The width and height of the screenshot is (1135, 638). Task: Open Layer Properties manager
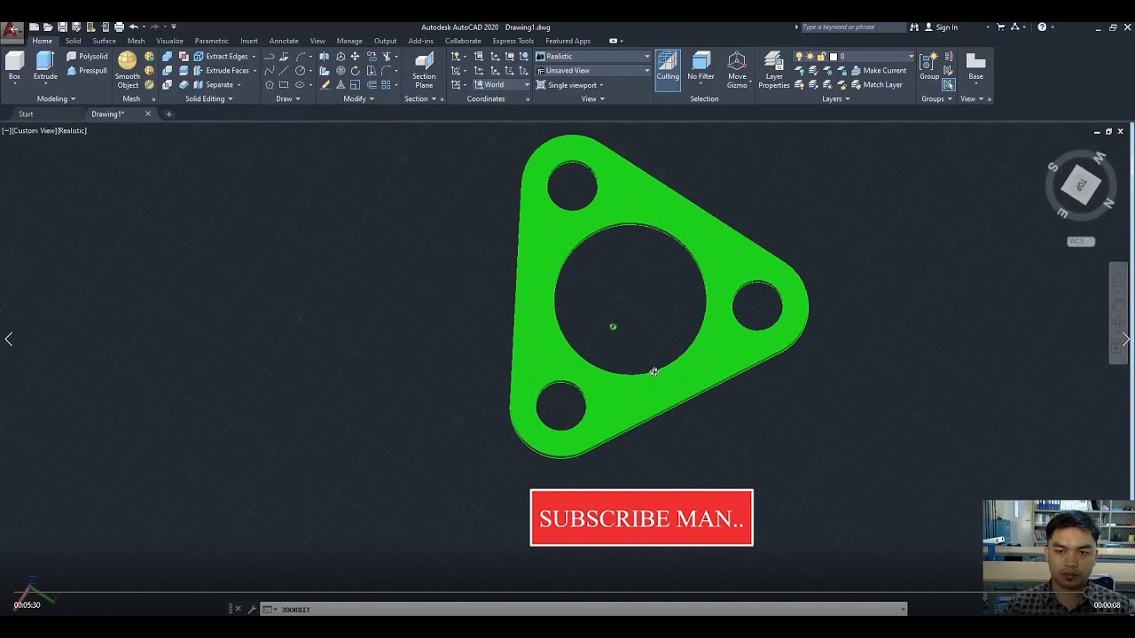pos(774,70)
